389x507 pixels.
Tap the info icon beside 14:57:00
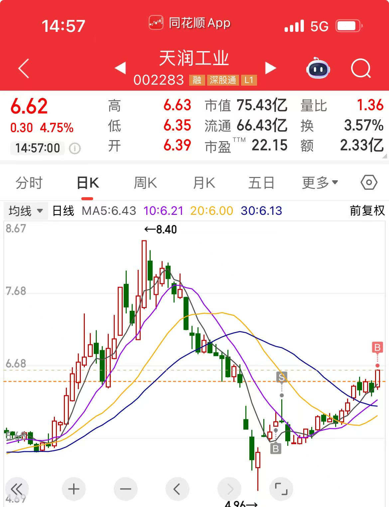point(75,148)
